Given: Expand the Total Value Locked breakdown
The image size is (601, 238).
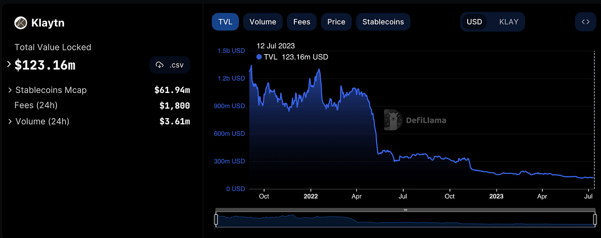Looking at the screenshot, I should tap(9, 64).
